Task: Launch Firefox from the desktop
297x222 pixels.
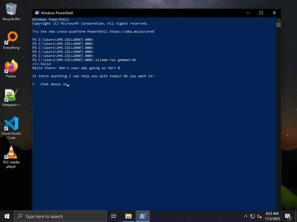Action: coord(11,69)
